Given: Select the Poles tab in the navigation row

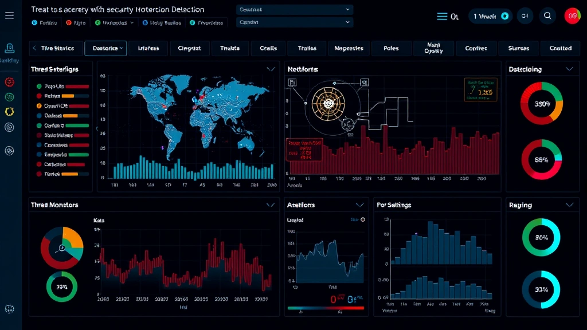Looking at the screenshot, I should click(391, 48).
